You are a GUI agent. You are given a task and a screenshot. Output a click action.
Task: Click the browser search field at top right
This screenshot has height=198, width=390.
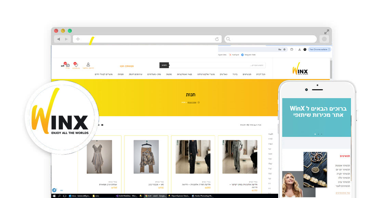pyautogui.click(x=270, y=39)
